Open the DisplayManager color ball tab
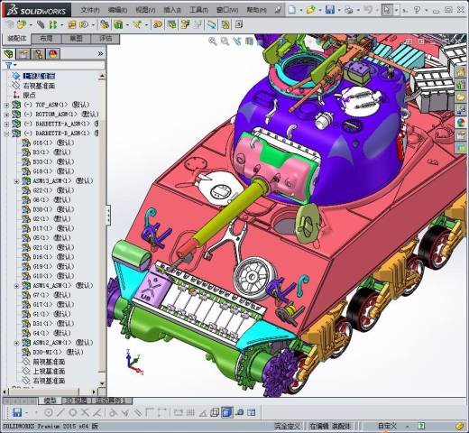 [x=53, y=54]
